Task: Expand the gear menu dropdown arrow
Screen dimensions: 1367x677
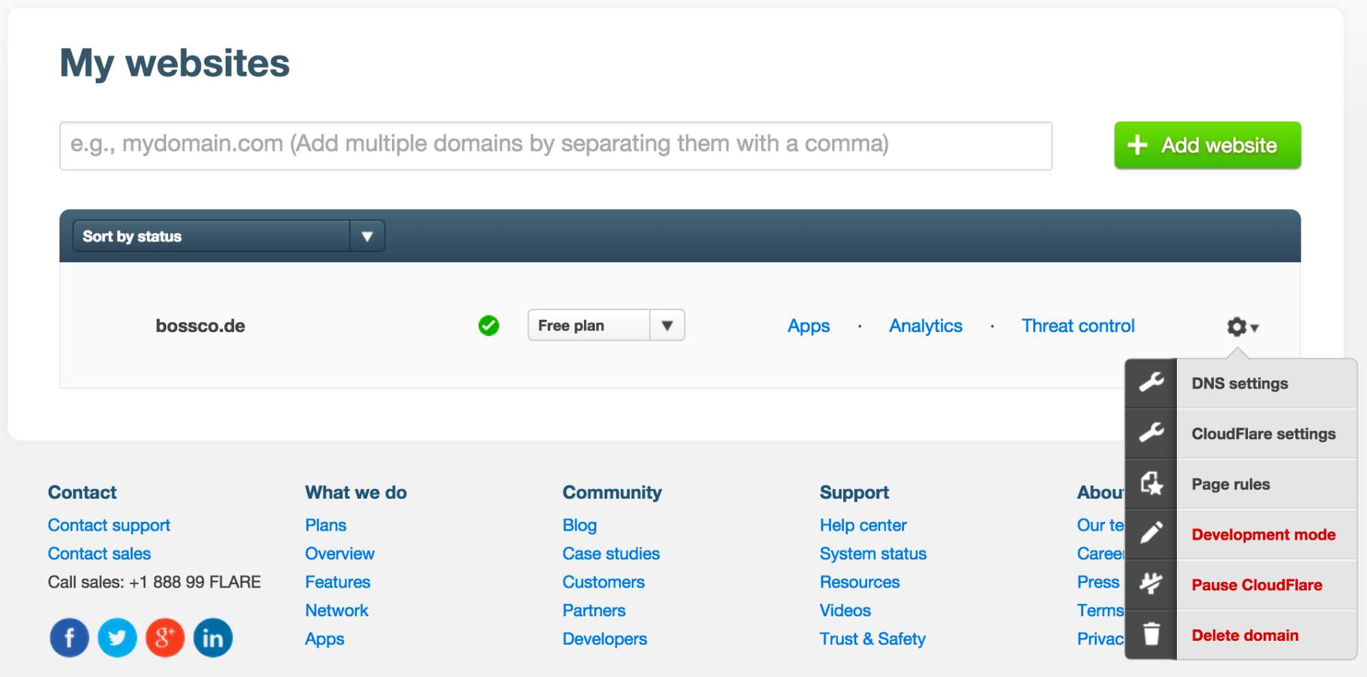Action: pyautogui.click(x=1256, y=329)
